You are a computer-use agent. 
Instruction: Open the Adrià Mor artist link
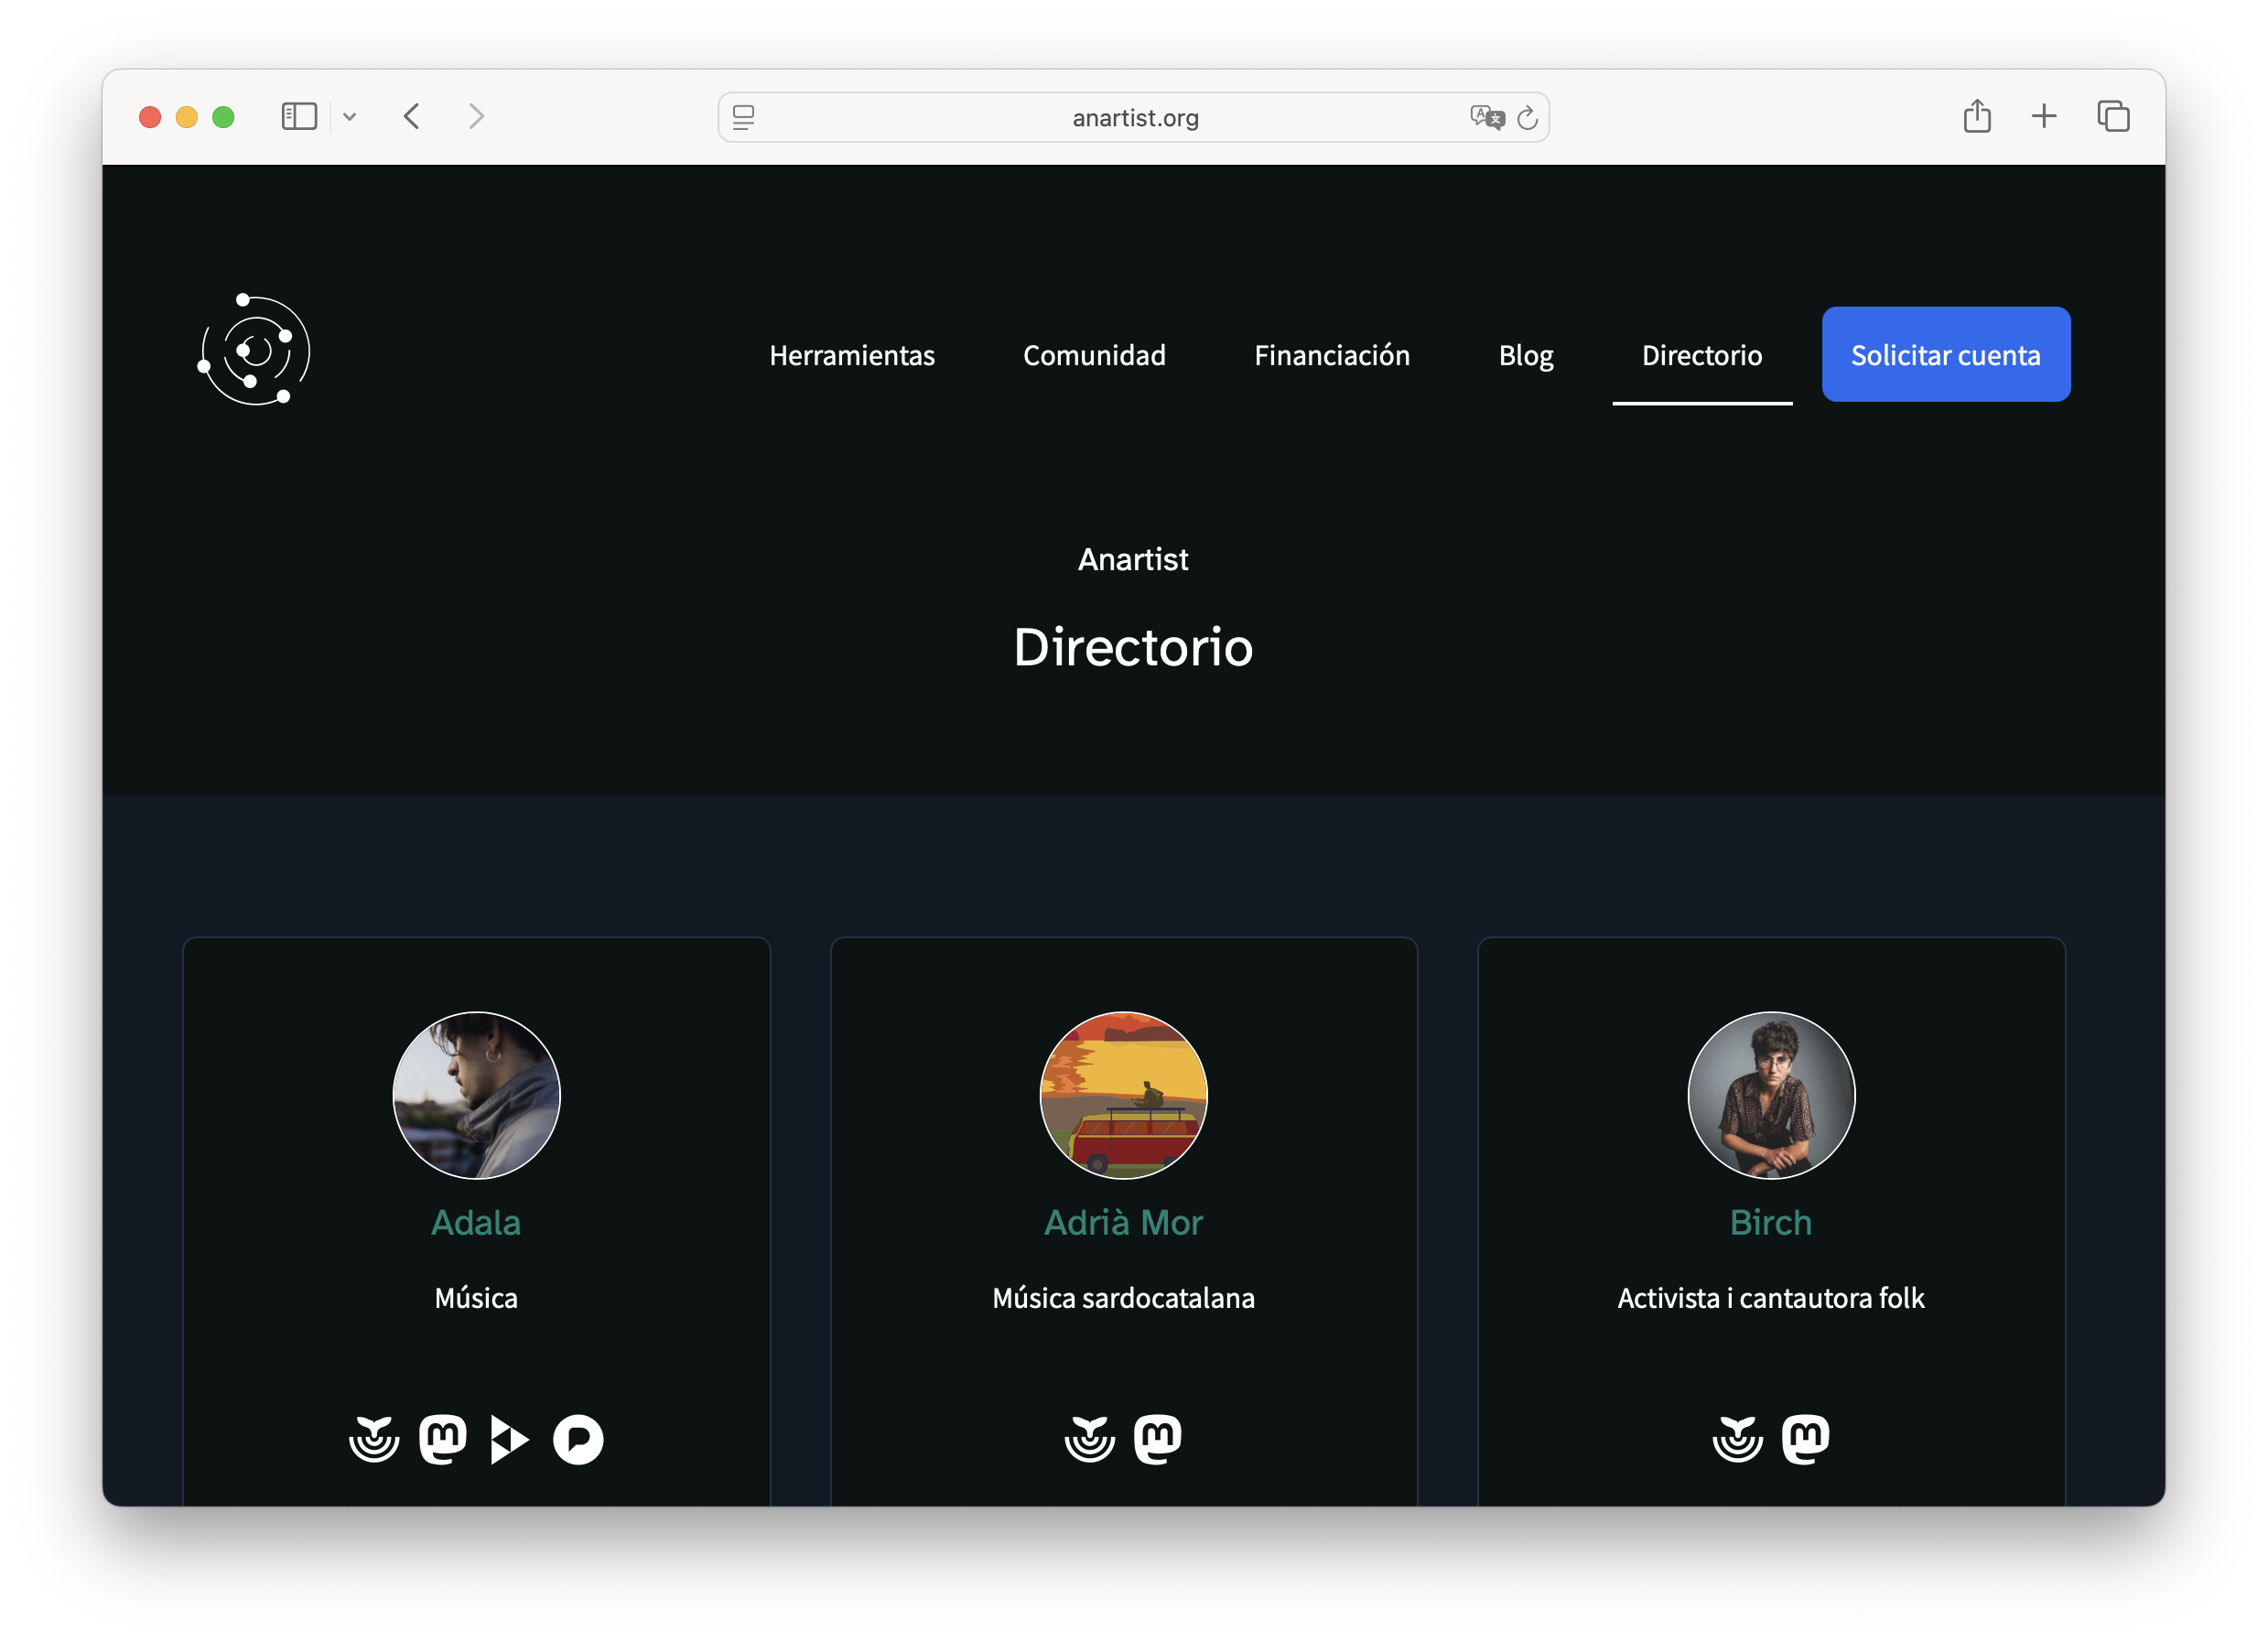[x=1123, y=1222]
